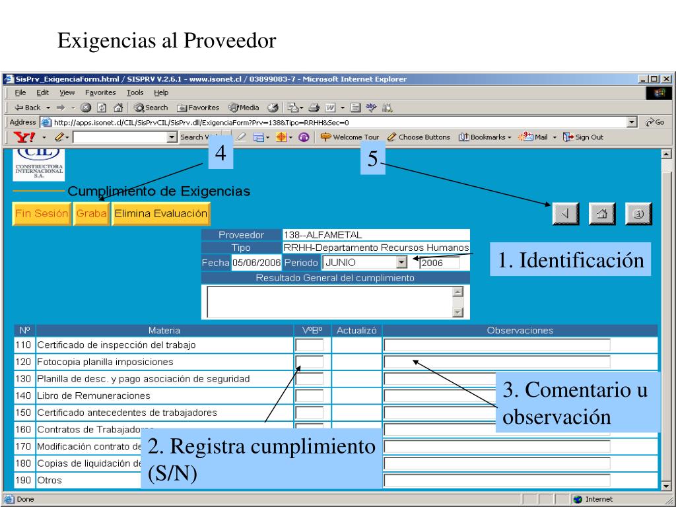The width and height of the screenshot is (676, 507).
Task: Open the Help menu
Action: 161,92
